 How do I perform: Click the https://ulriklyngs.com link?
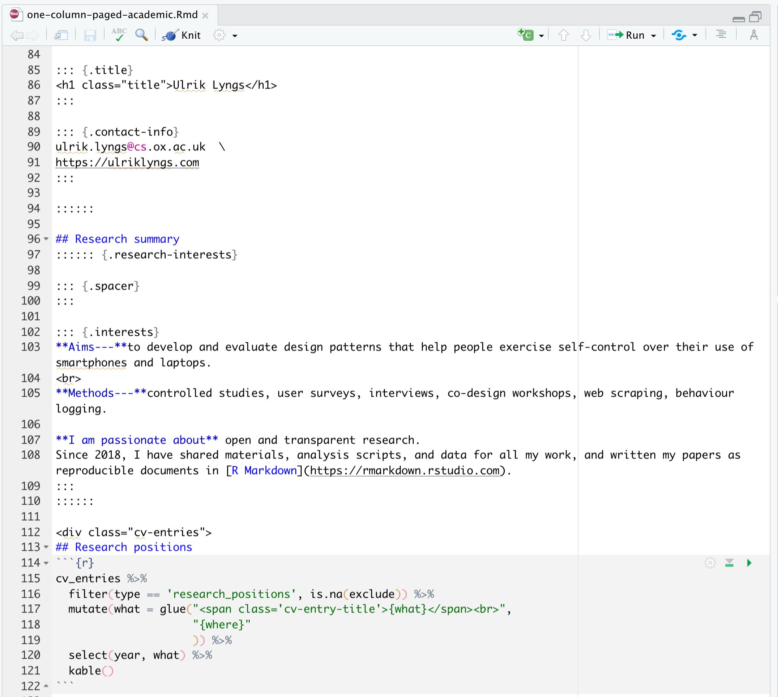127,162
